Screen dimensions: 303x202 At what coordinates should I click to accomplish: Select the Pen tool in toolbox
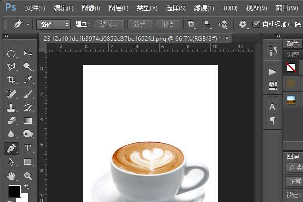[x=11, y=148]
